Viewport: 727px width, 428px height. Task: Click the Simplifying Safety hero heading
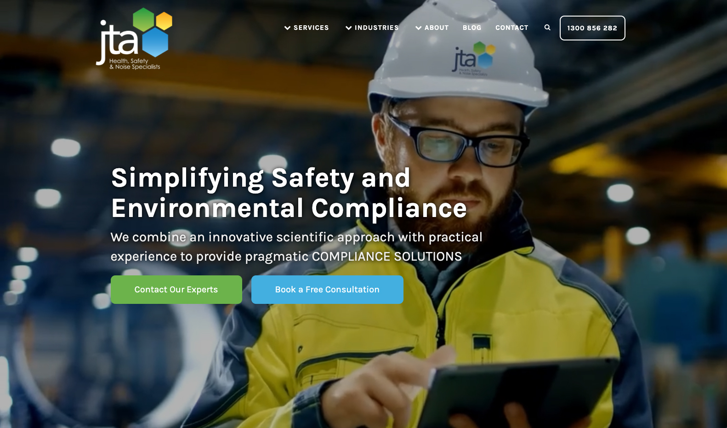(289, 193)
